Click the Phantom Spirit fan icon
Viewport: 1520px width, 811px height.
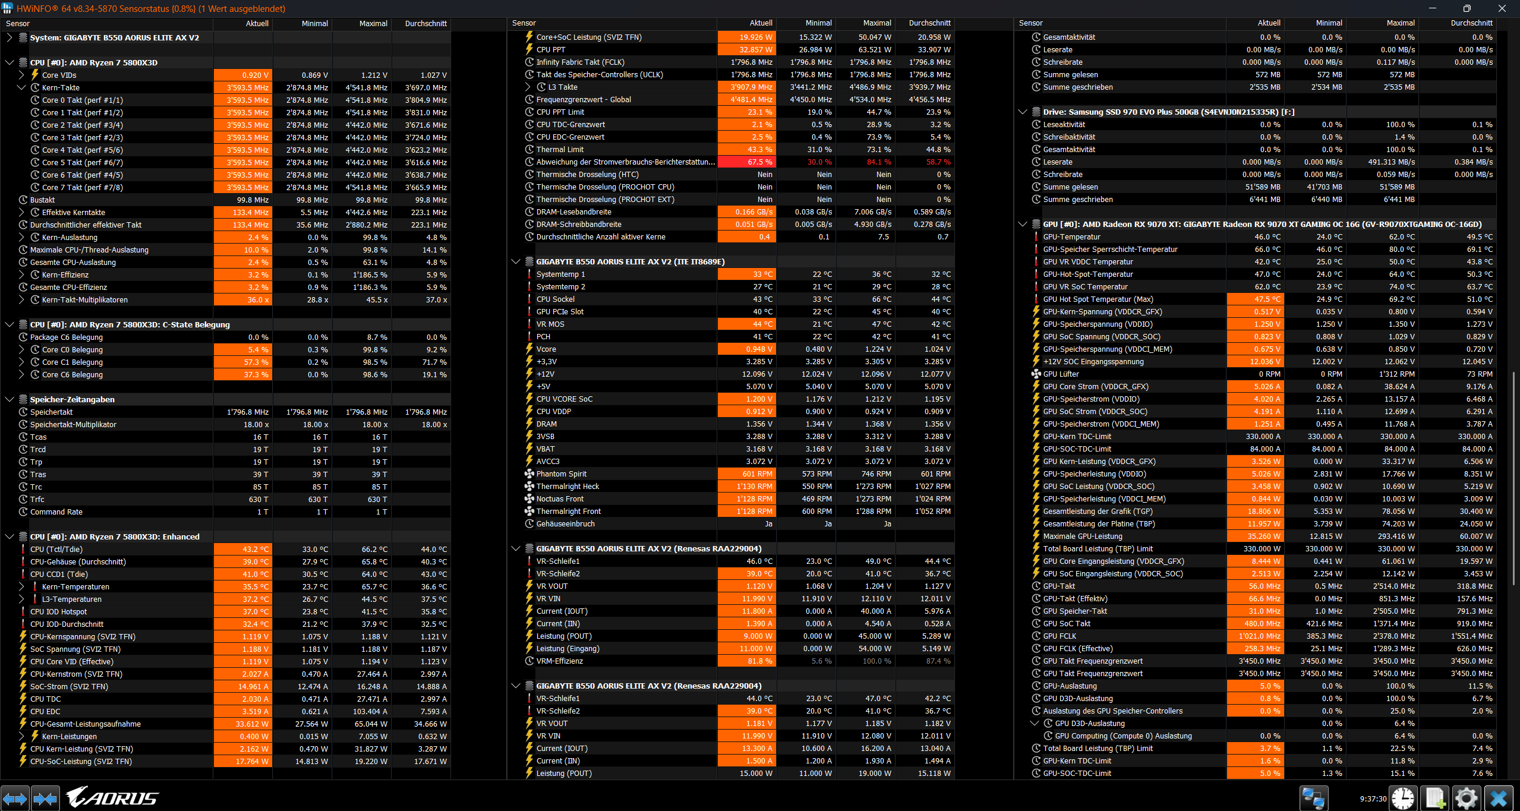coord(529,474)
